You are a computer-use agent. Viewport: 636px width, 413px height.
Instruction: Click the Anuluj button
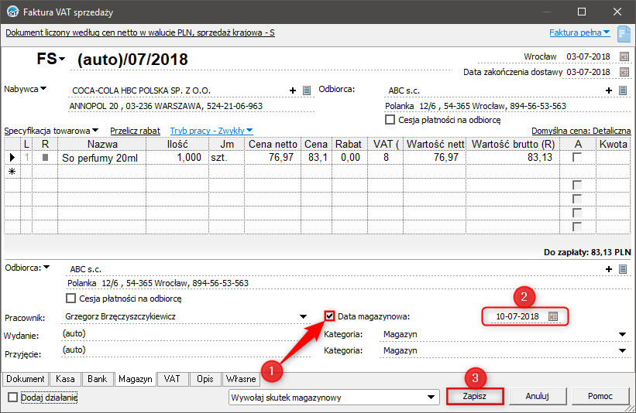(x=537, y=396)
